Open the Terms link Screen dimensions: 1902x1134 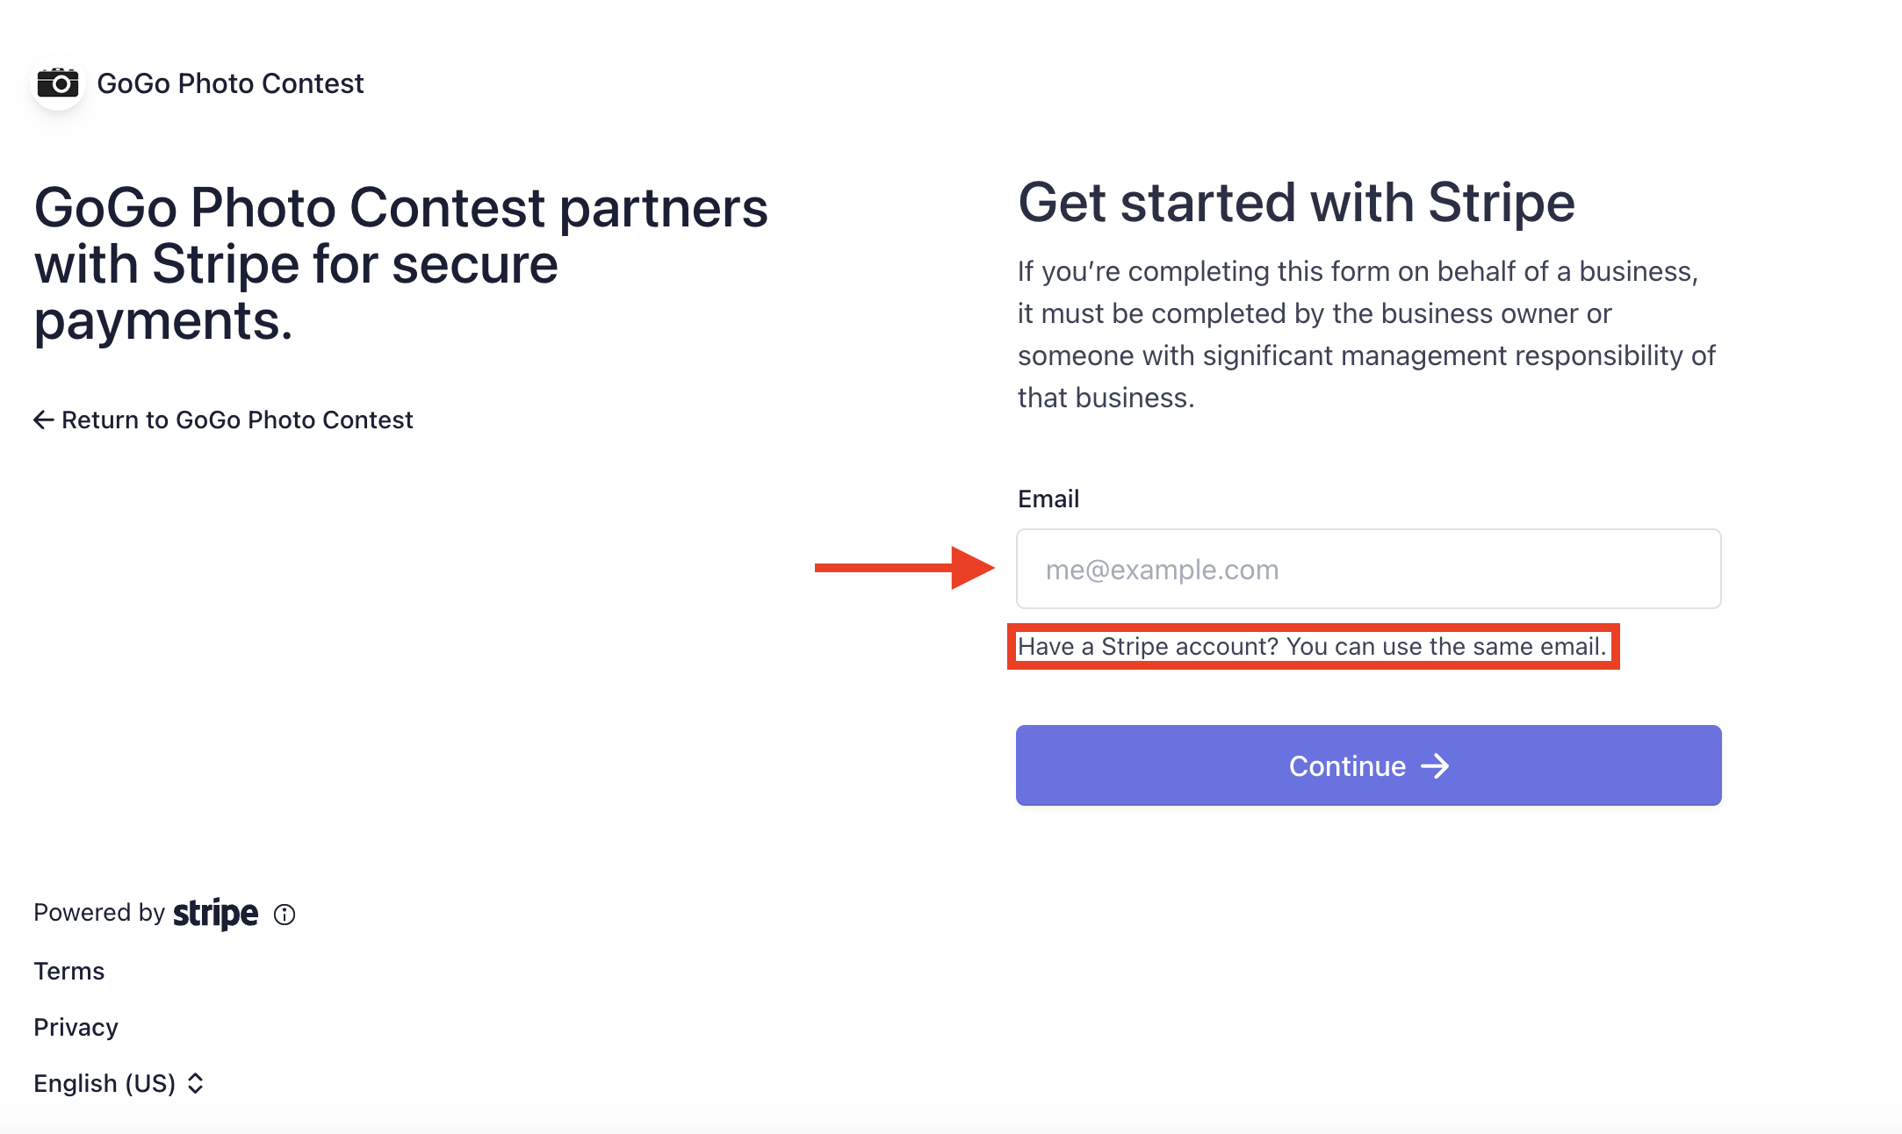tap(68, 972)
